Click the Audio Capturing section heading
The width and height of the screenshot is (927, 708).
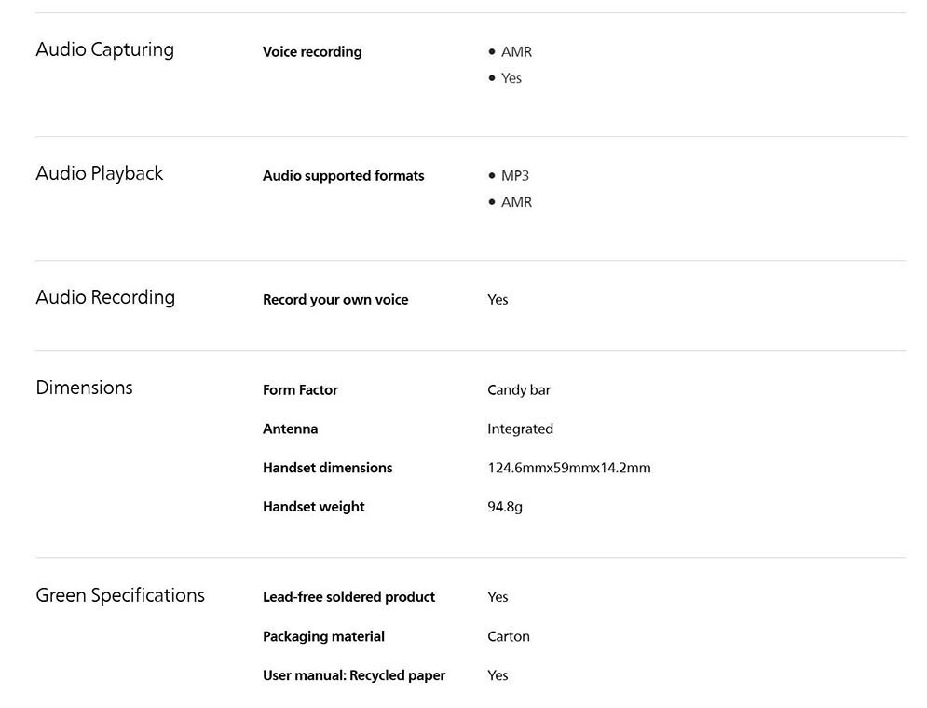tap(104, 49)
